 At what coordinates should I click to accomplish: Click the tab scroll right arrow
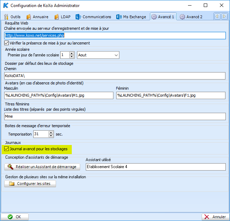tap(224, 16)
